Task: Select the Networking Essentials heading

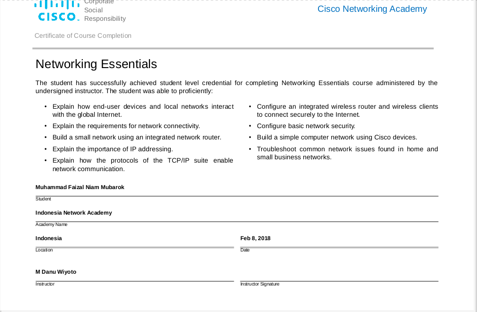Action: pyautogui.click(x=96, y=64)
